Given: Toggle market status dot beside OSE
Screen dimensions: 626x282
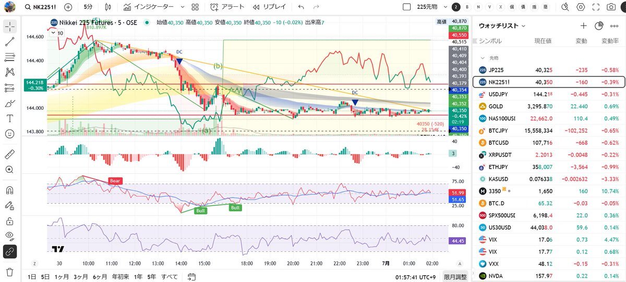Looking at the screenshot, I should [148, 22].
